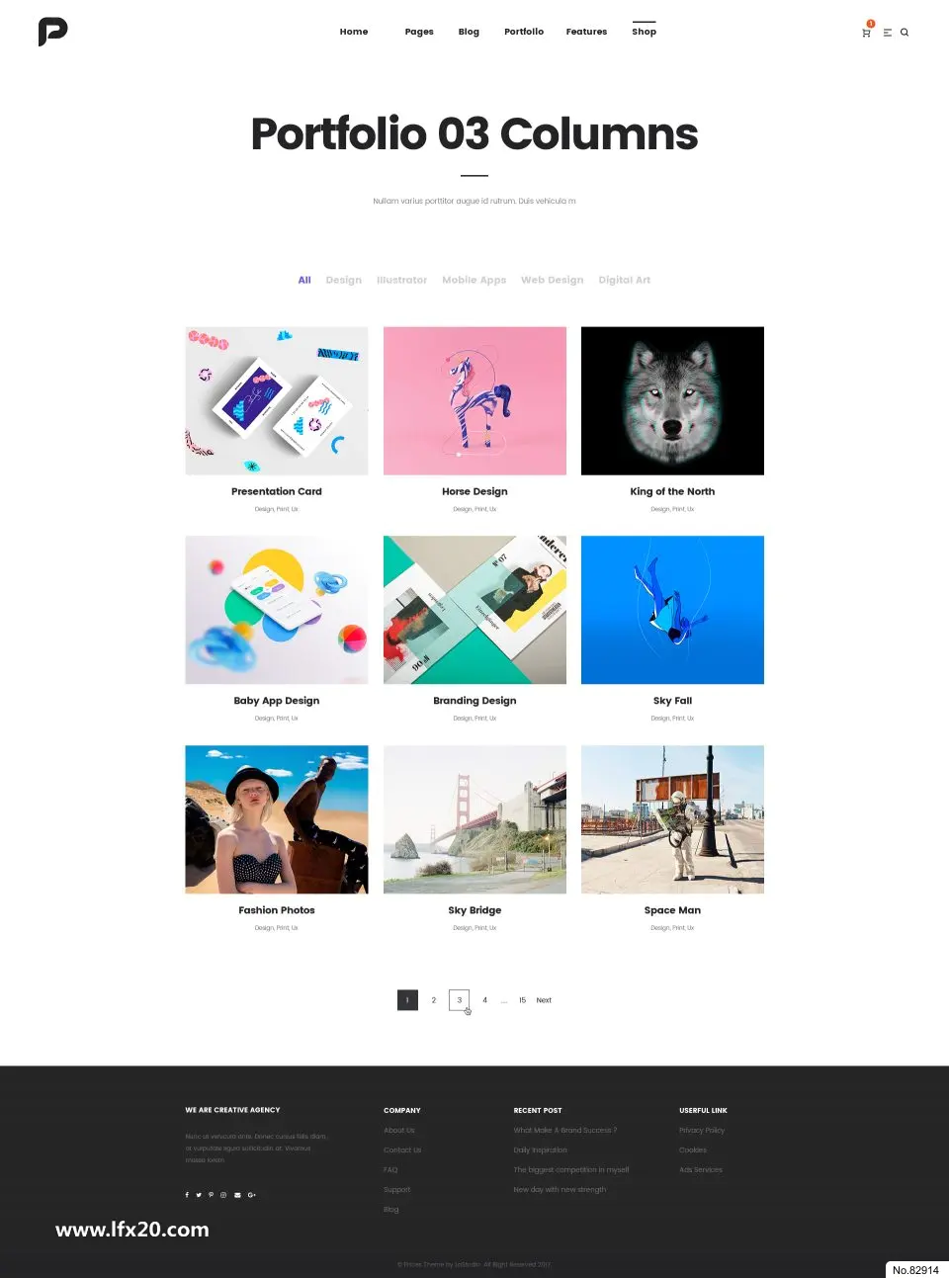Filter portfolio by Illustrator
The image size is (949, 1278).
(402, 280)
